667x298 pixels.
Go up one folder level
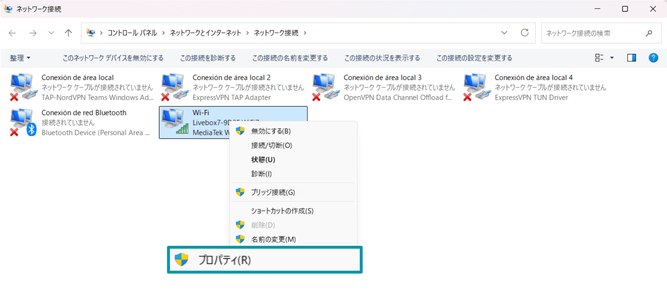tap(68, 33)
